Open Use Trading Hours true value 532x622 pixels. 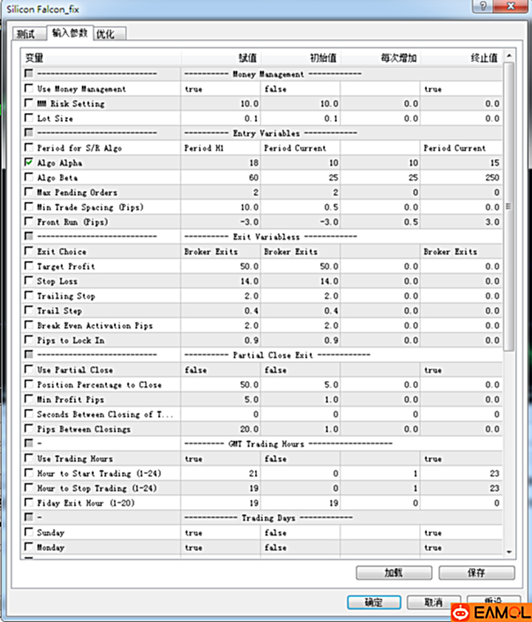pos(220,459)
